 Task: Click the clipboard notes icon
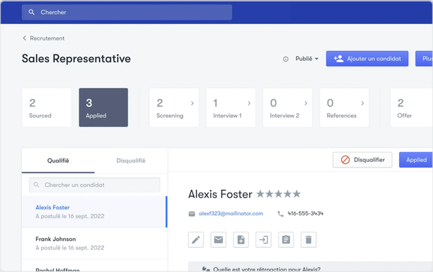coord(286,239)
